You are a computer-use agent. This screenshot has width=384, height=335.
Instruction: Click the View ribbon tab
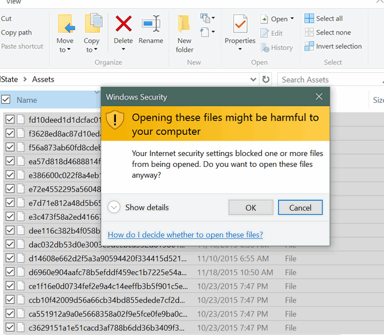coord(13,2)
